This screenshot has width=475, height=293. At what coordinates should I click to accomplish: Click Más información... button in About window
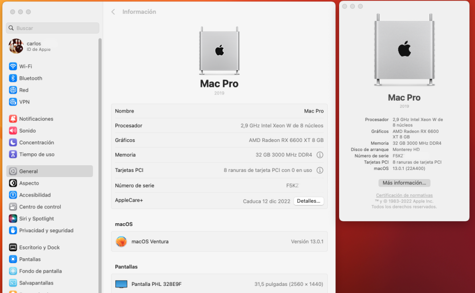404,183
